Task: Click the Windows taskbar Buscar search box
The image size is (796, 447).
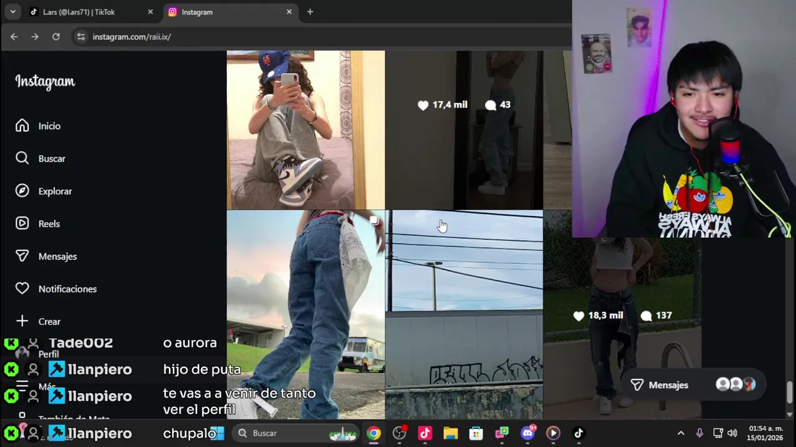Action: click(x=295, y=433)
